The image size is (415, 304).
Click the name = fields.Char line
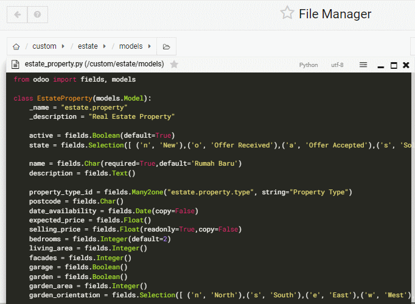point(135,163)
